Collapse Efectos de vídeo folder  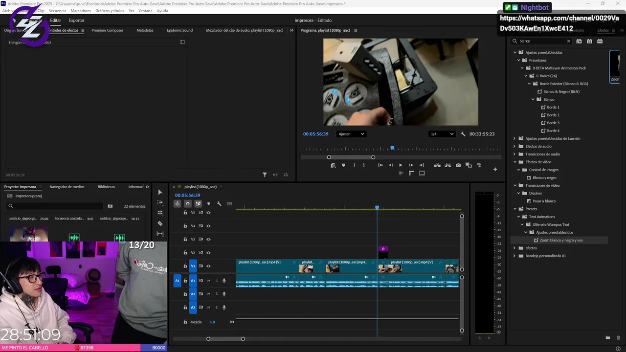[x=514, y=162]
